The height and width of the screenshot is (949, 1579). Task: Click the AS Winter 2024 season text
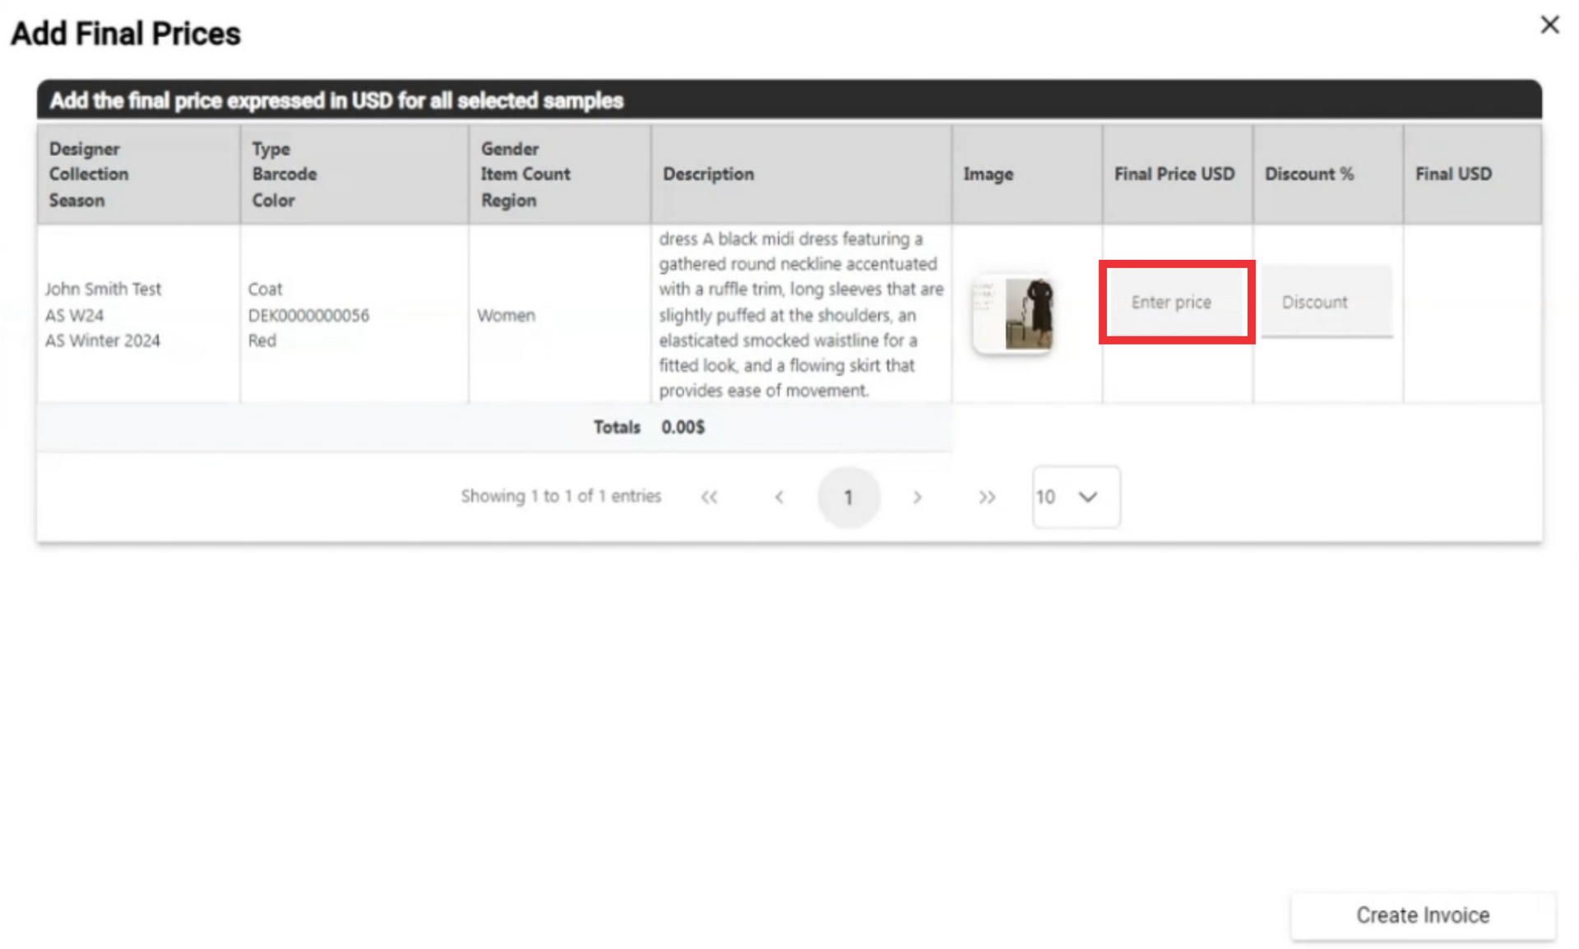pos(102,340)
